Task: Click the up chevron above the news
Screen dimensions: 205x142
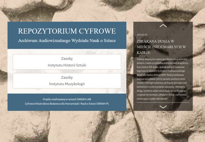Action: coord(163,26)
